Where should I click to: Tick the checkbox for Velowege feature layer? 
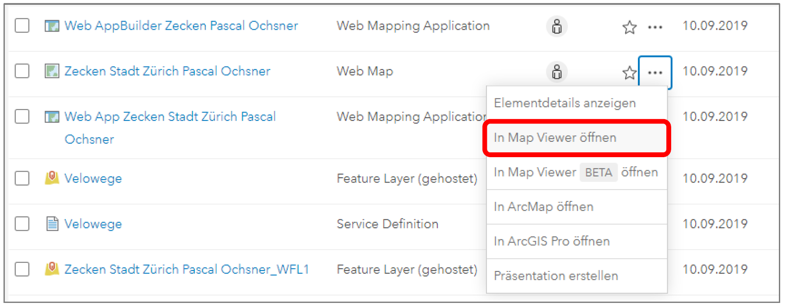tap(22, 178)
